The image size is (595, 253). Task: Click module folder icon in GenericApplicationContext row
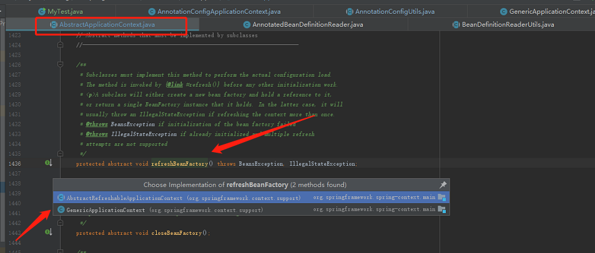click(x=441, y=209)
